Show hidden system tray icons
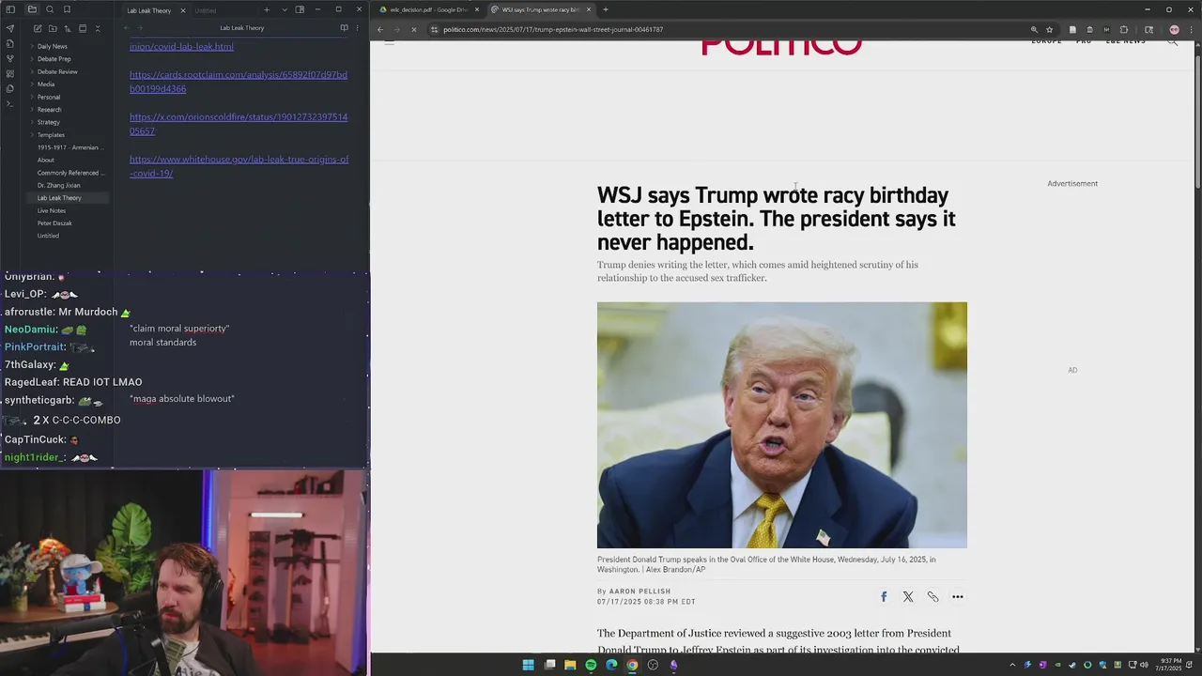The width and height of the screenshot is (1202, 676). point(1012,665)
